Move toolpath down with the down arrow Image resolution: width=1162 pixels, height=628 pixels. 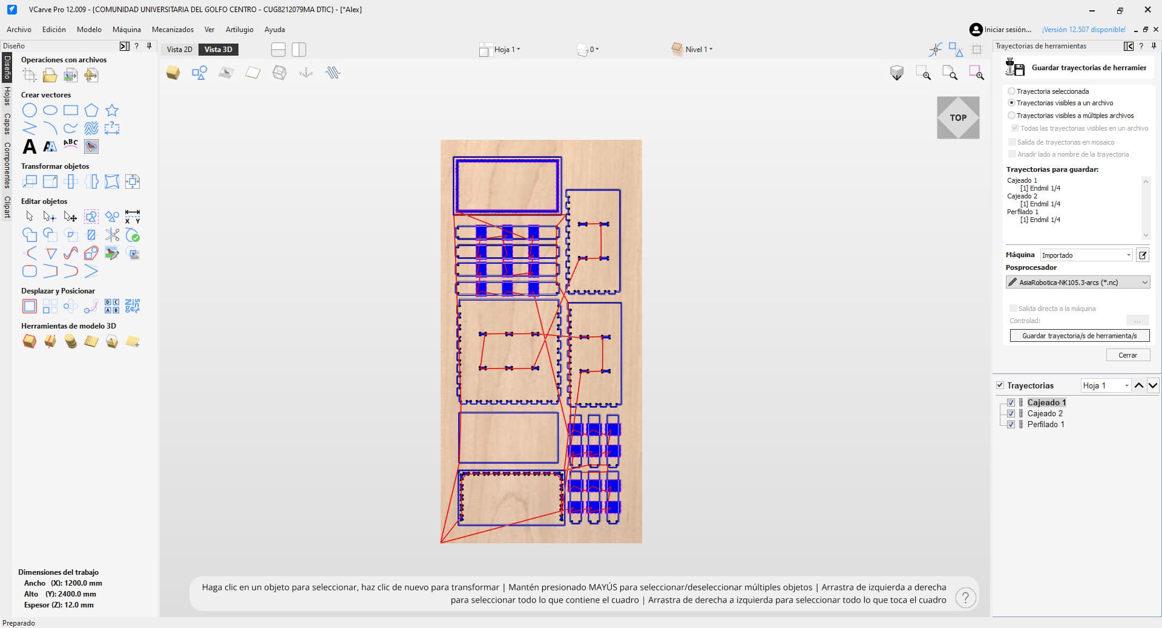pos(1153,385)
